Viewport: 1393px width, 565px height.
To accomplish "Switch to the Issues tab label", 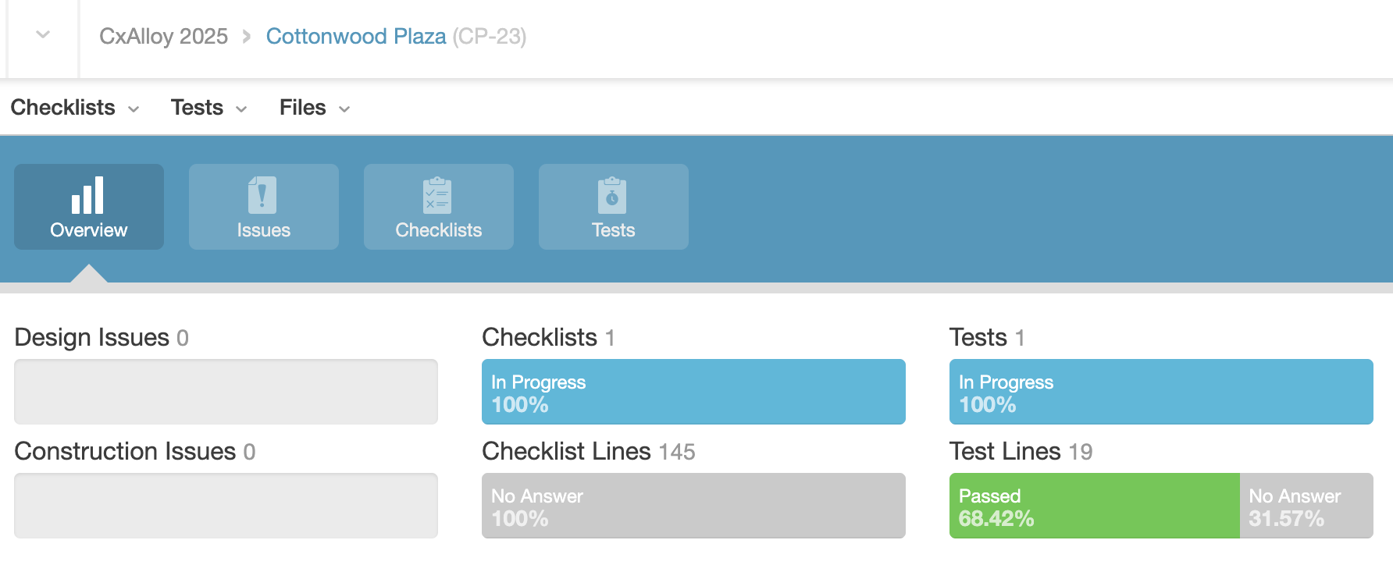I will (x=264, y=230).
